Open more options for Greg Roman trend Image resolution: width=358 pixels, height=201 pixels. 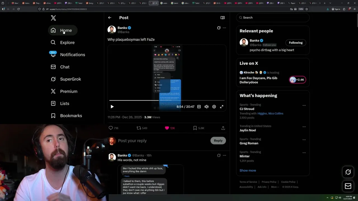point(304,140)
